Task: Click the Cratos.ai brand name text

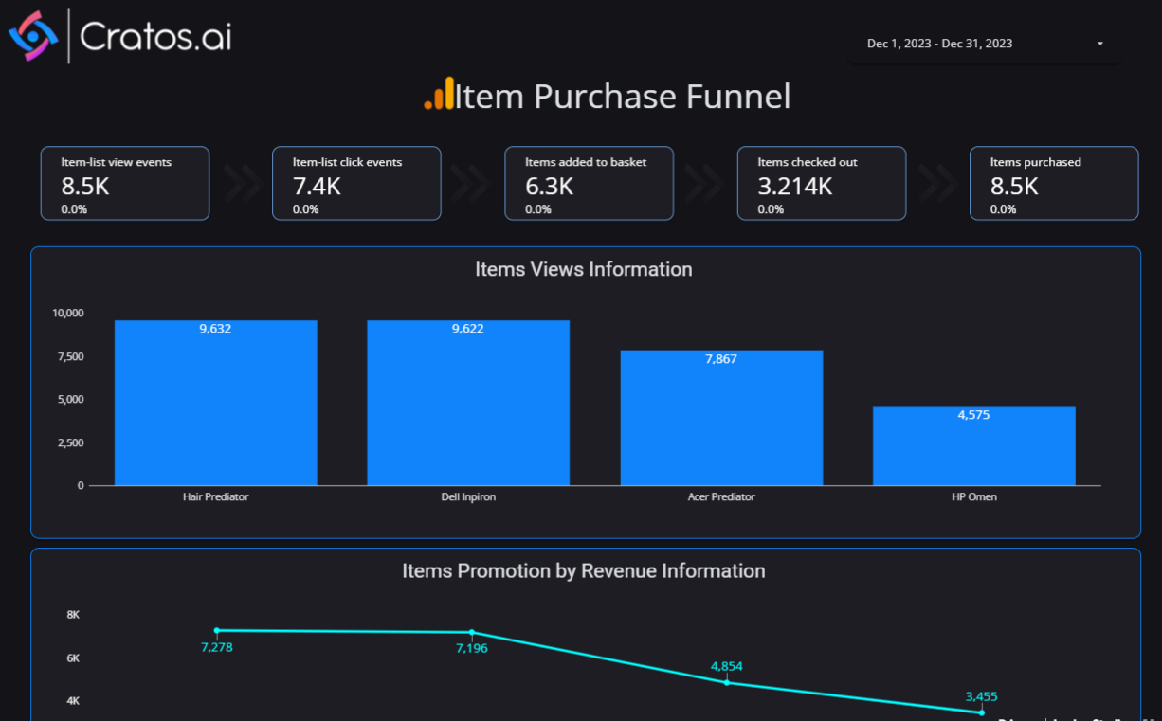Action: 155,37
